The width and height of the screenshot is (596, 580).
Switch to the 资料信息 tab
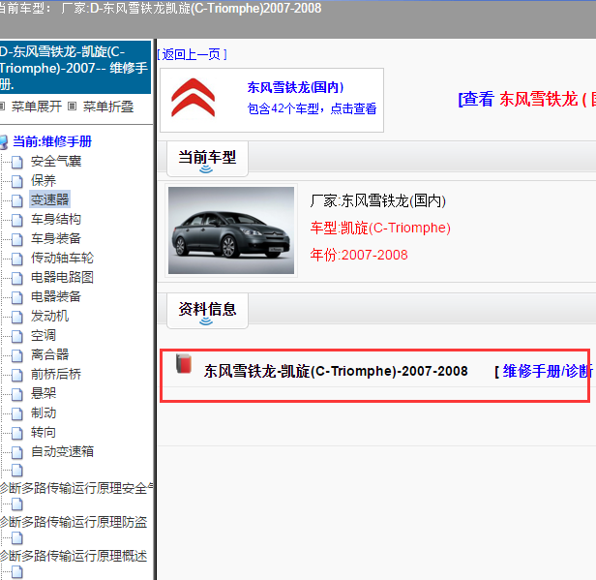point(207,311)
